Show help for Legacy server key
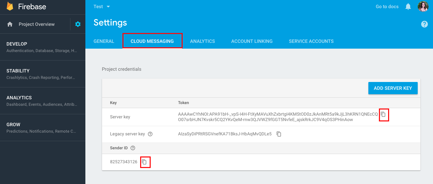Viewport: 433px width, 184px height. 150,134
